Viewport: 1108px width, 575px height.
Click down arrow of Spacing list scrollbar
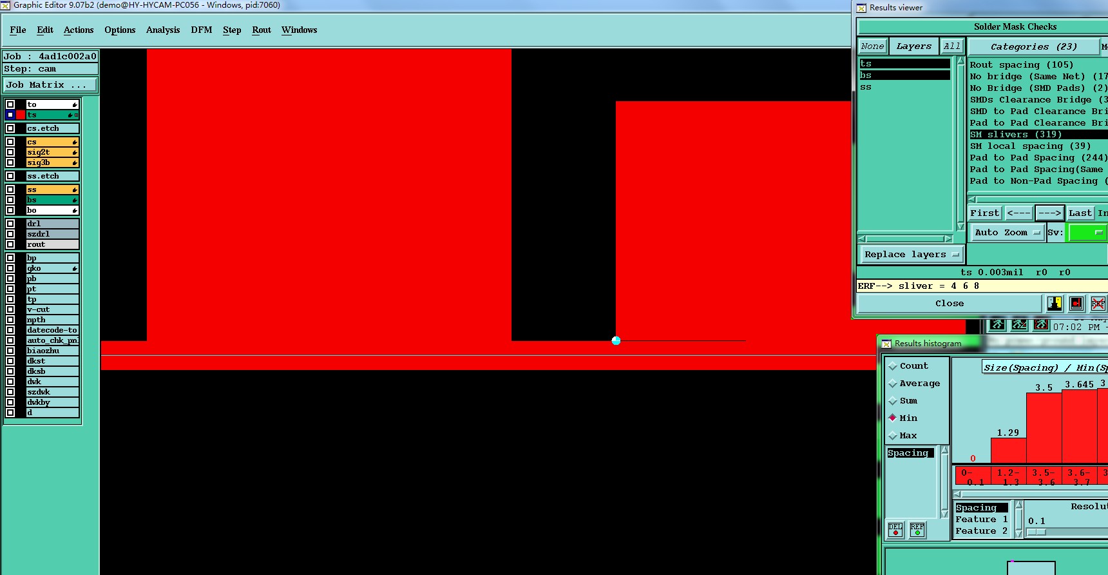point(945,514)
